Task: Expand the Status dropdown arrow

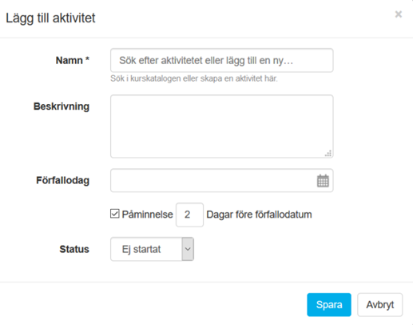Action: [x=188, y=249]
